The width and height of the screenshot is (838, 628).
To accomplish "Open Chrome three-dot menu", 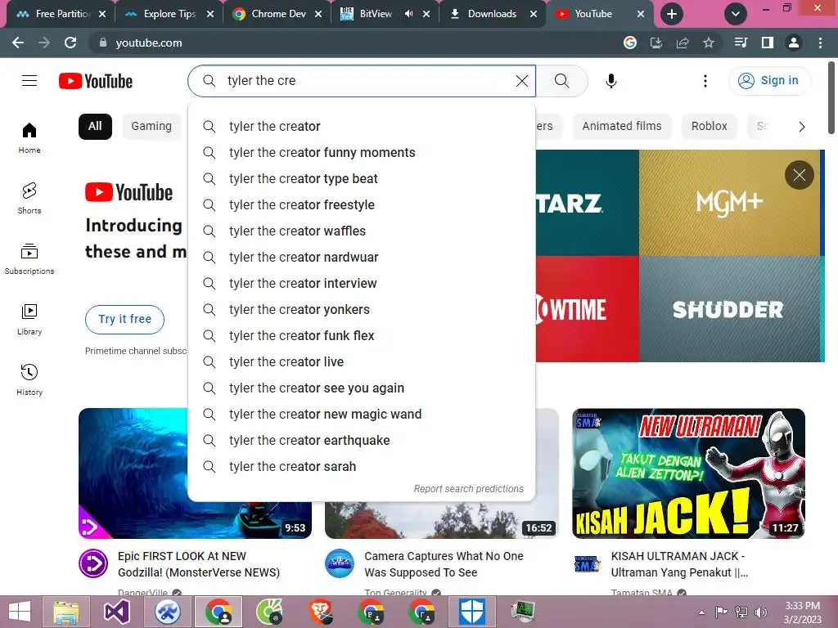I will (820, 43).
